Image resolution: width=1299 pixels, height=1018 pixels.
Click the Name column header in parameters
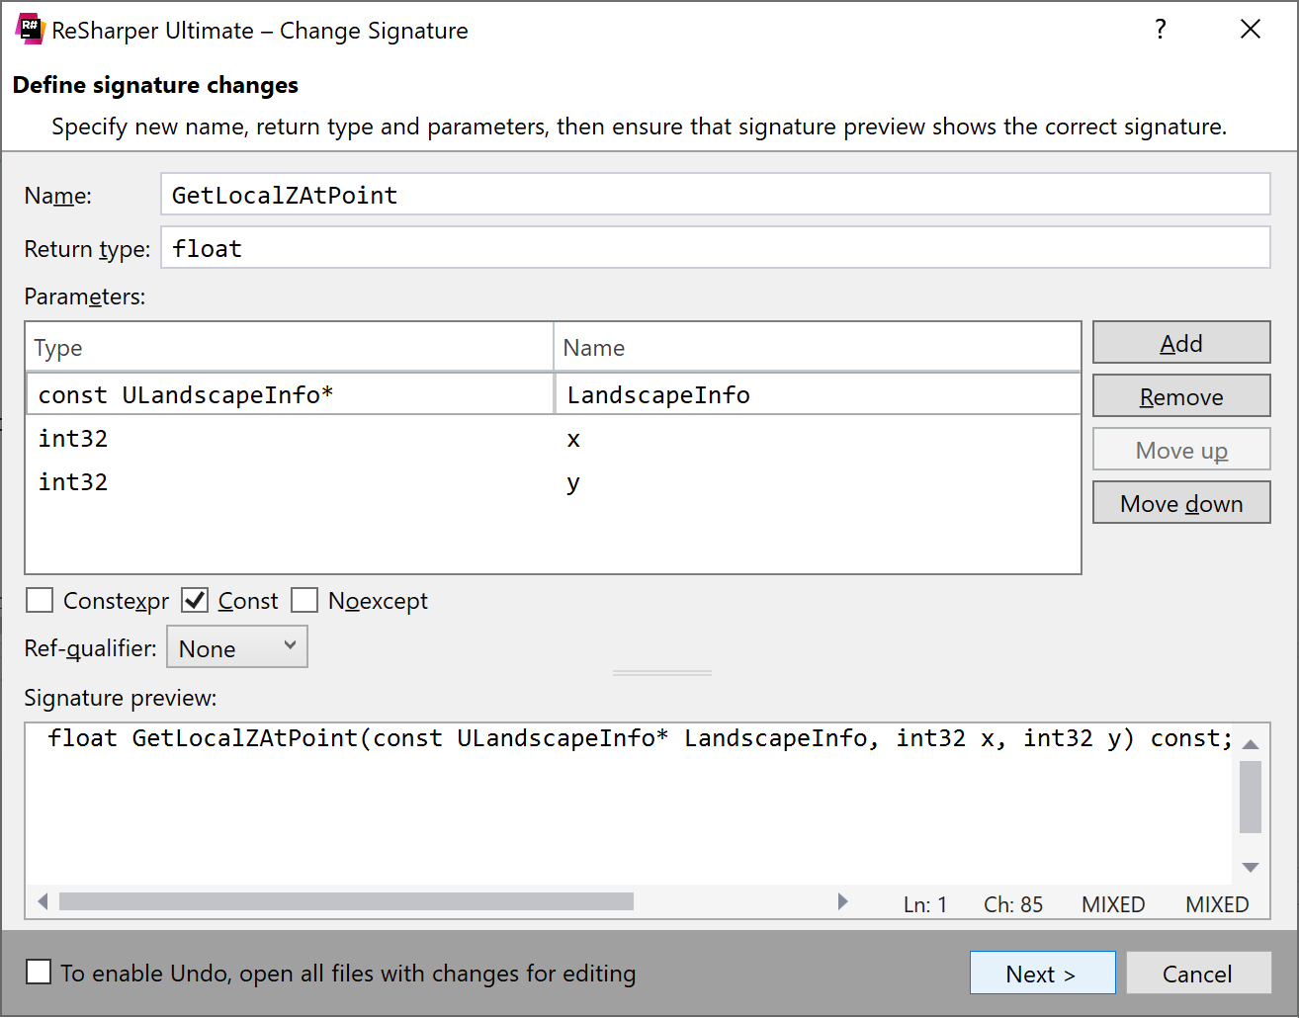pyautogui.click(x=817, y=348)
